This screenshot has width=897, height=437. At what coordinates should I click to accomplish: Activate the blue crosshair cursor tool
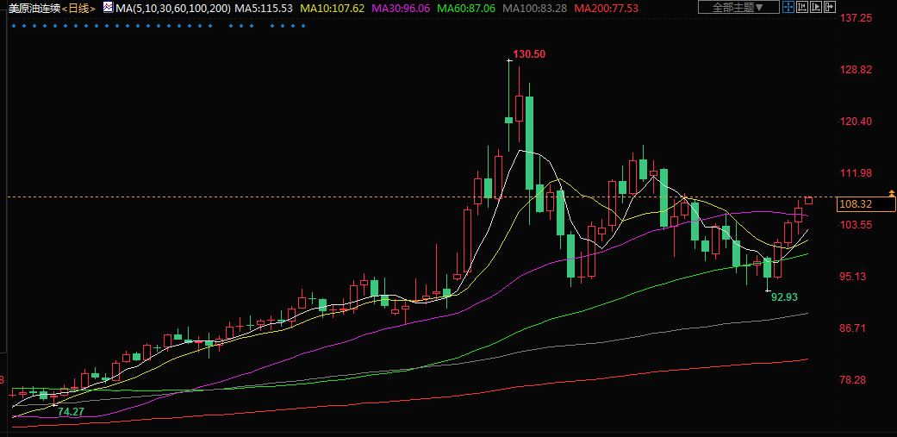click(788, 7)
